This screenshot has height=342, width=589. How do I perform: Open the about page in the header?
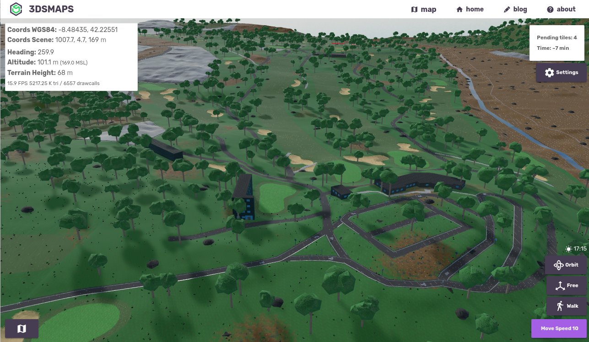coord(561,9)
